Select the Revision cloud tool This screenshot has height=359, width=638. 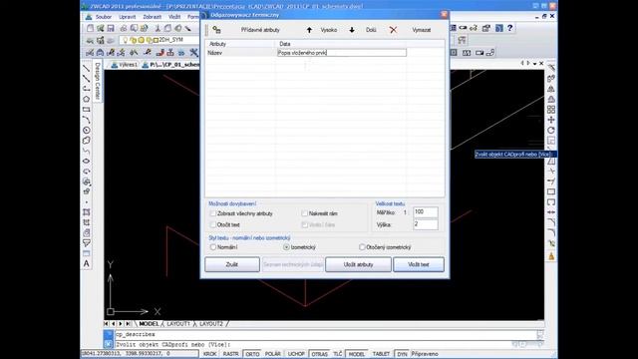pyautogui.click(x=87, y=141)
